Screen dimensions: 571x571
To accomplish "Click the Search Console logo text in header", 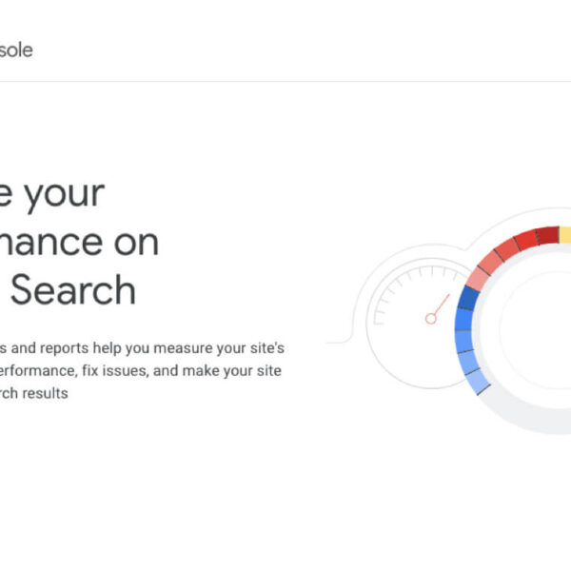I will coord(16,50).
